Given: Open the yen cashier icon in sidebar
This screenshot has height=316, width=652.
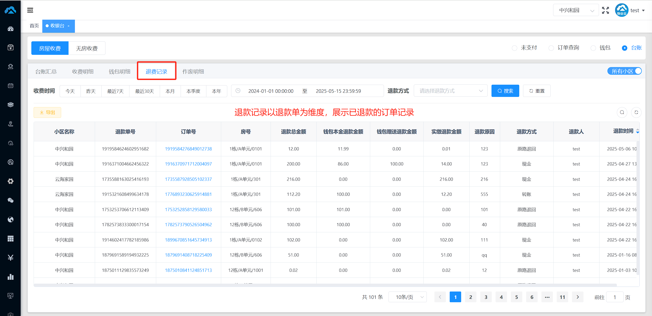Looking at the screenshot, I should [x=10, y=47].
